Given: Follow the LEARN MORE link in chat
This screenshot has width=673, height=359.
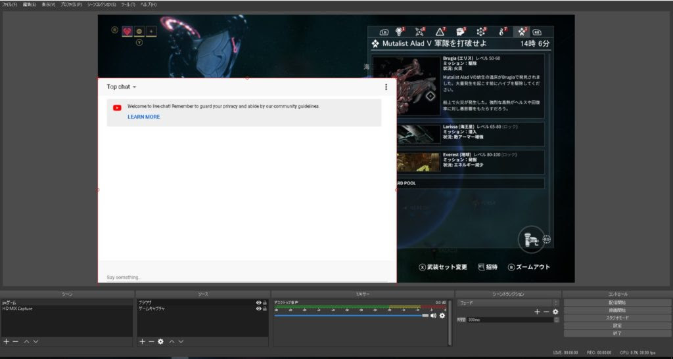Looking at the screenshot, I should pyautogui.click(x=144, y=117).
